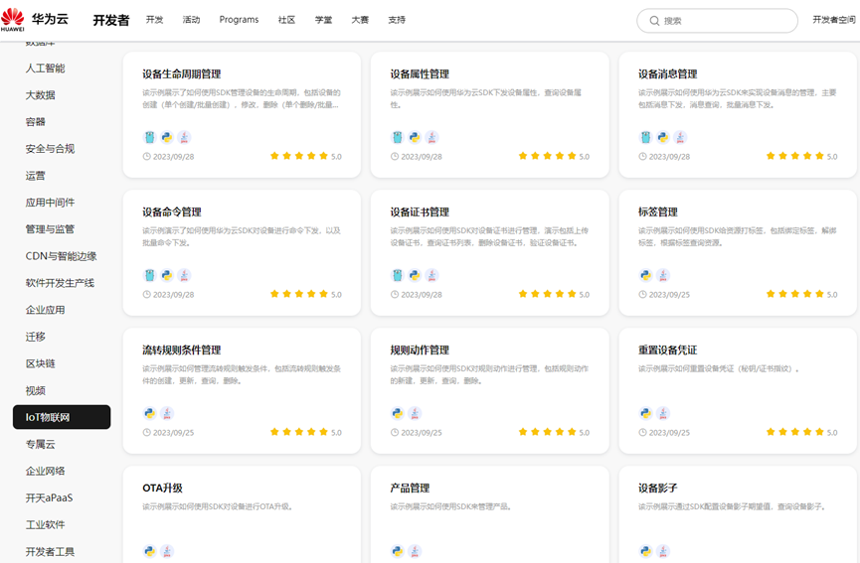
Task: Click the Java icon on 设备生命周期管理 card
Action: click(x=184, y=137)
